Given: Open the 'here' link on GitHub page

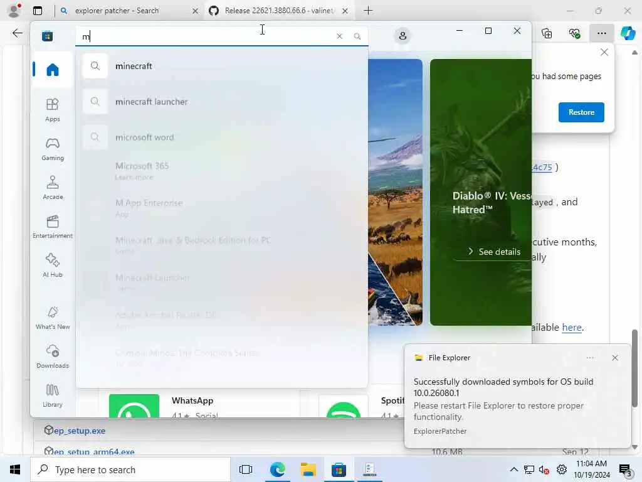Looking at the screenshot, I should coord(572,328).
